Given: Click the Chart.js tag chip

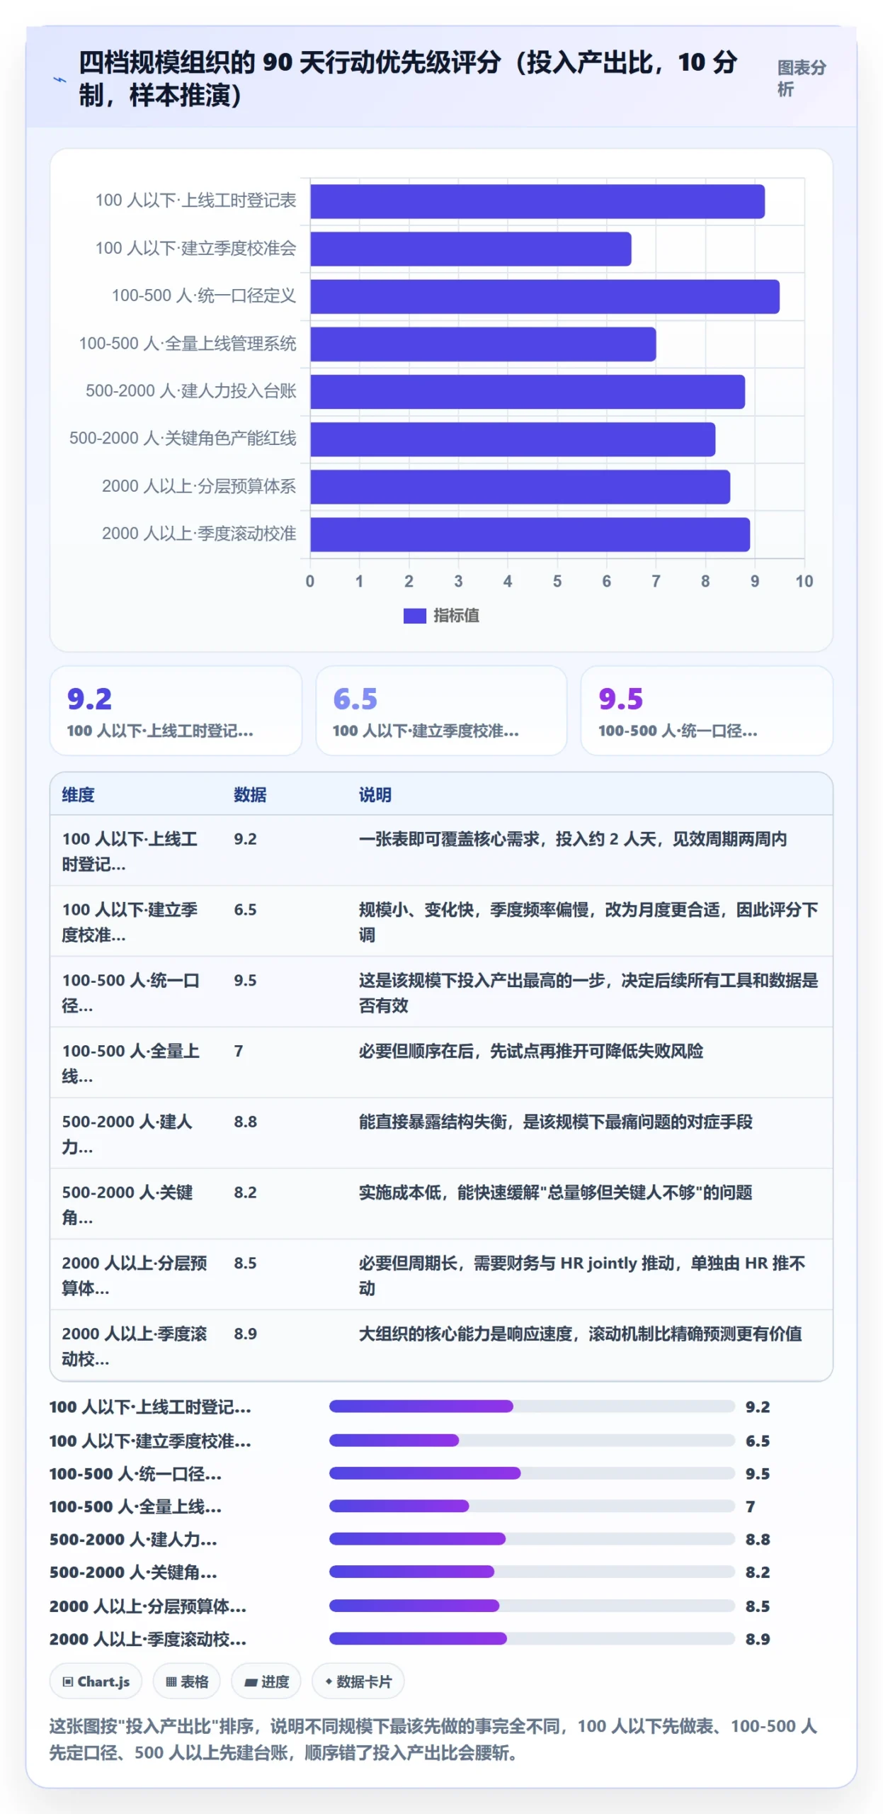Looking at the screenshot, I should pos(96,1680).
